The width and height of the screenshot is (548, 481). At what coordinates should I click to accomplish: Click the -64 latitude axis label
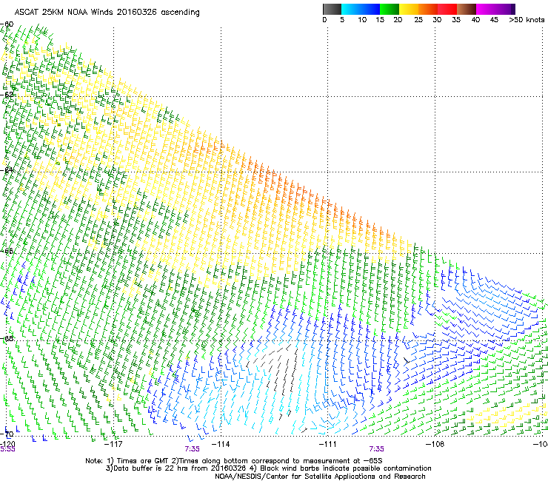tap(7, 170)
